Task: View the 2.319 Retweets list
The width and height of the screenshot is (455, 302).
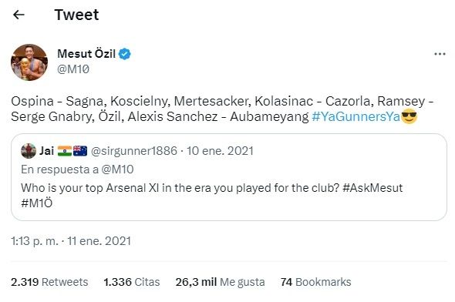Action: (49, 282)
